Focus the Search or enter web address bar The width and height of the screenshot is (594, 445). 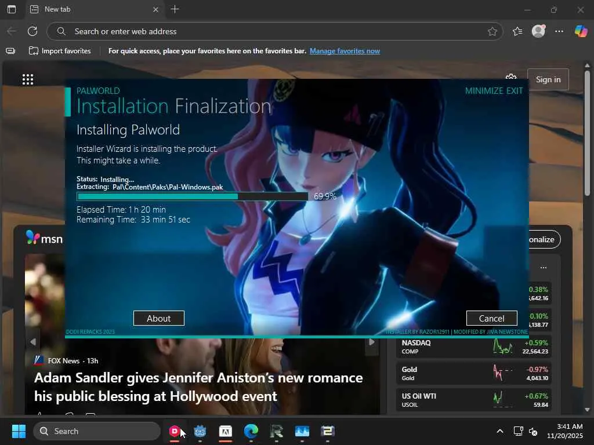coord(274,31)
